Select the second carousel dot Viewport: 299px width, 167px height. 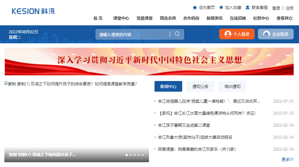130,155
